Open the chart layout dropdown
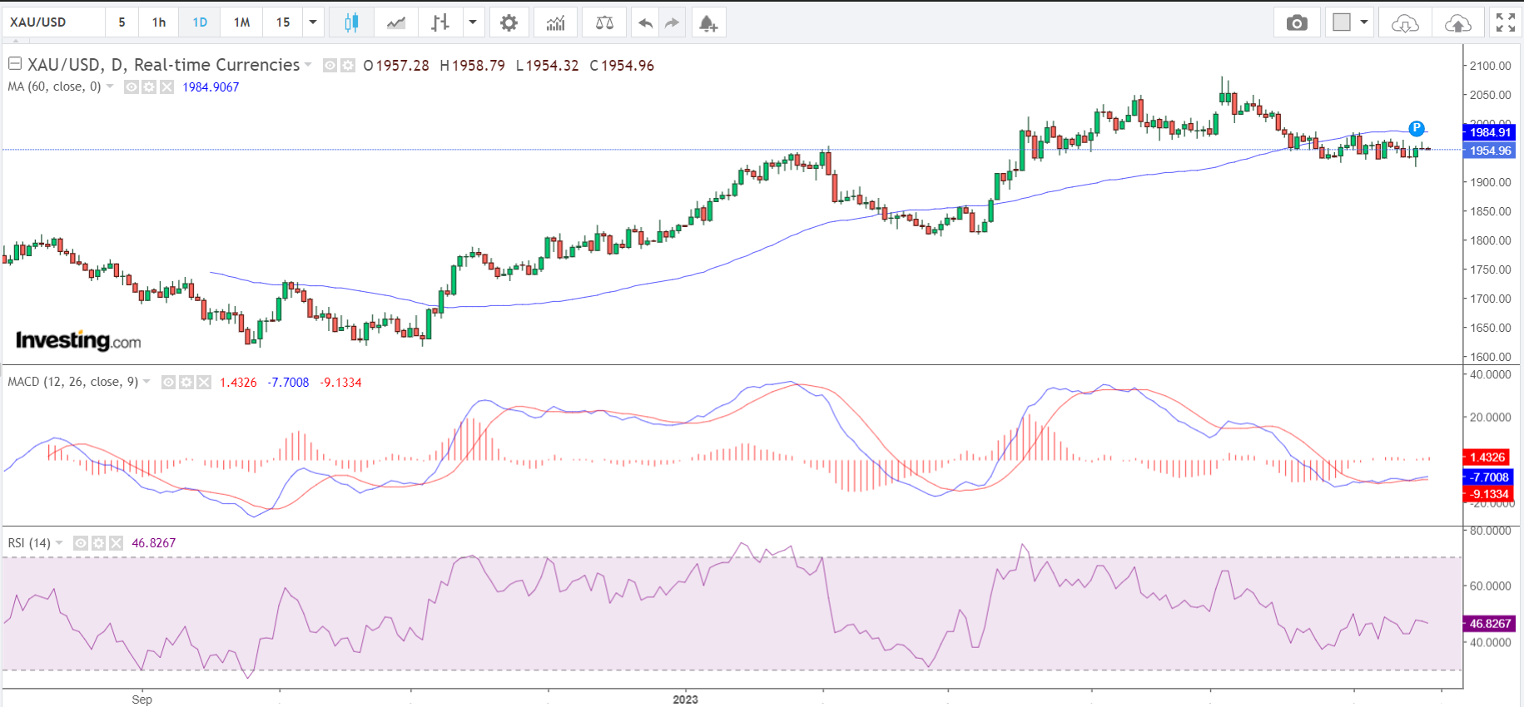1524x707 pixels. click(x=1363, y=22)
